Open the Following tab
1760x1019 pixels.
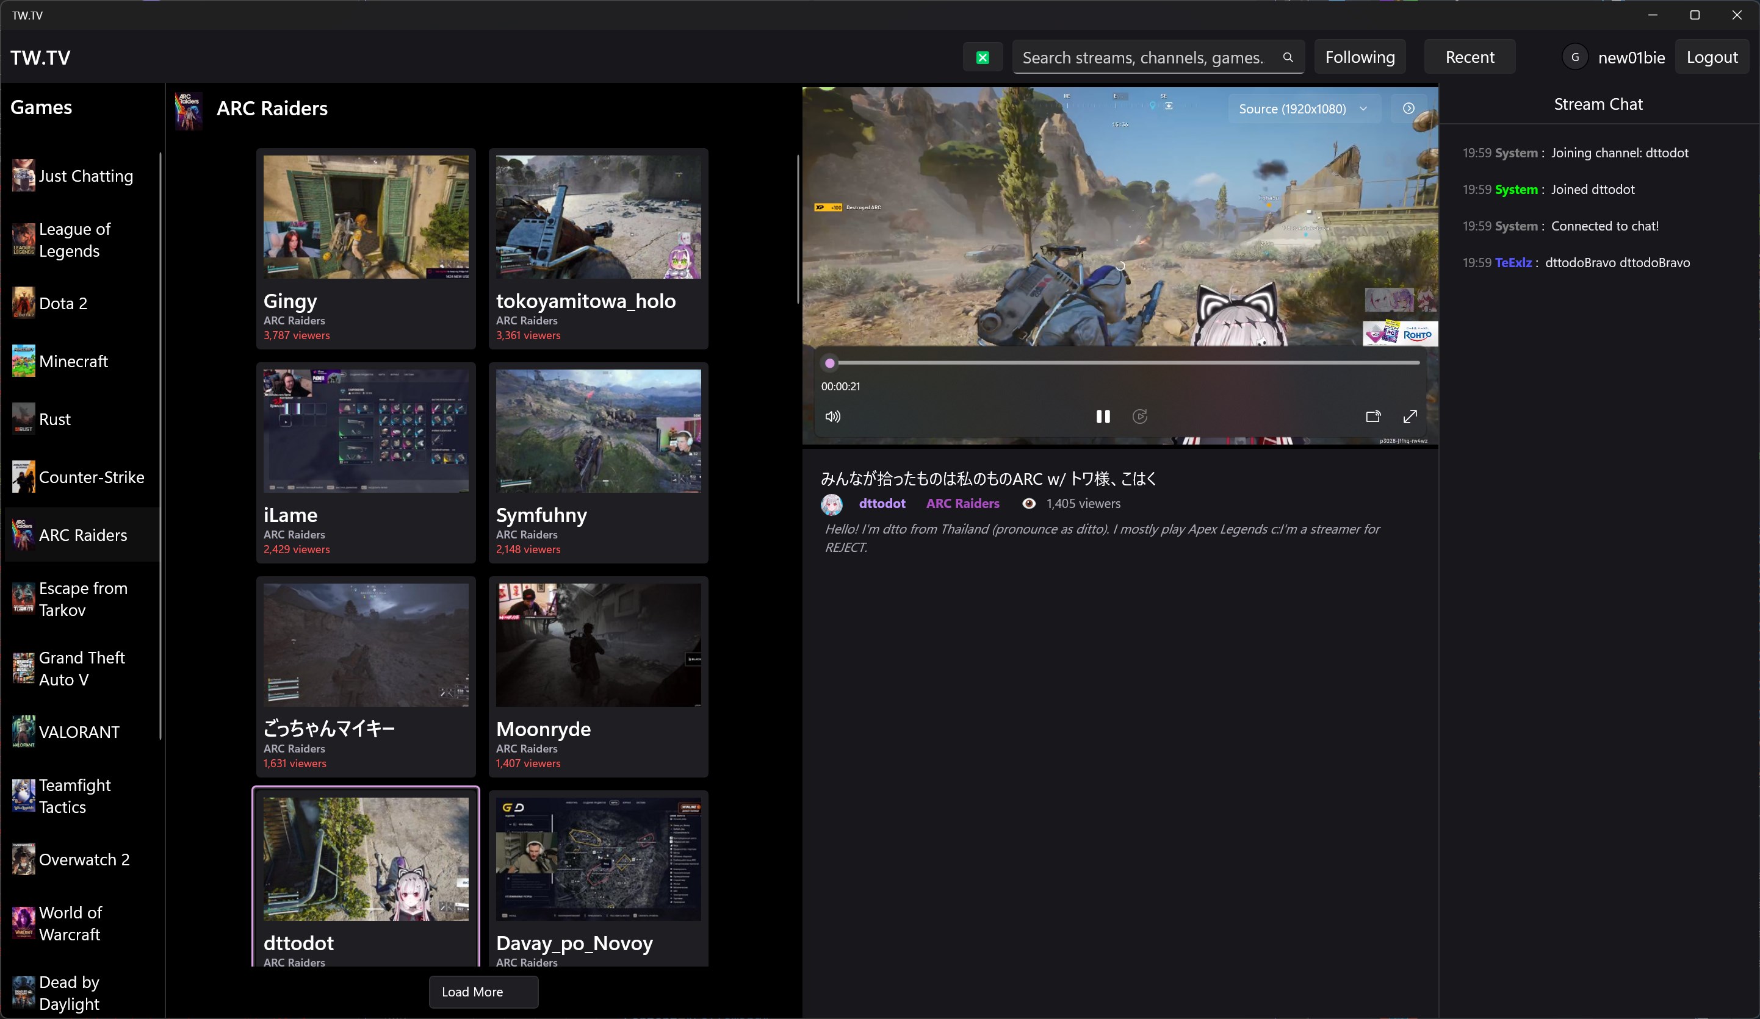[1360, 57]
